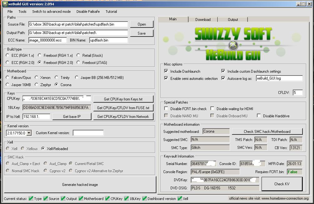Click the ECC Name input field
The width and height of the screenshot is (314, 204).
[x=48, y=40]
